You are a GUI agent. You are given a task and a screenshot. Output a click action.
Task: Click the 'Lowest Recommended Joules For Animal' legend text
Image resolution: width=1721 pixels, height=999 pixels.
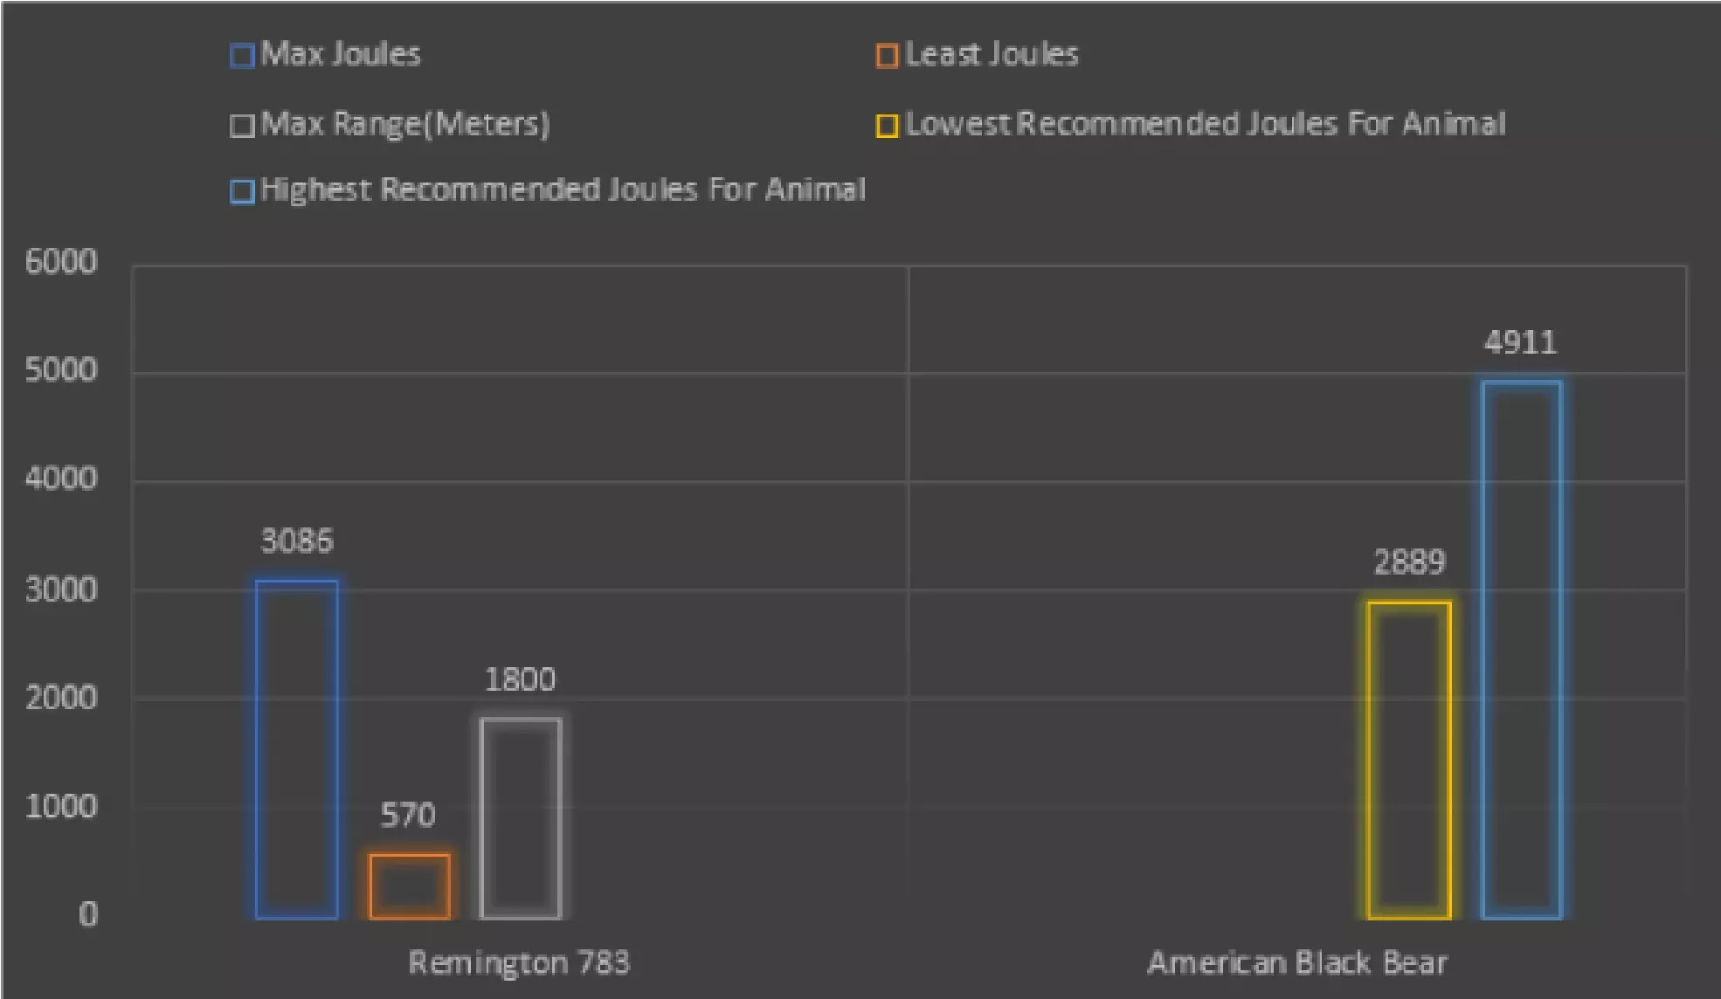tap(1206, 124)
